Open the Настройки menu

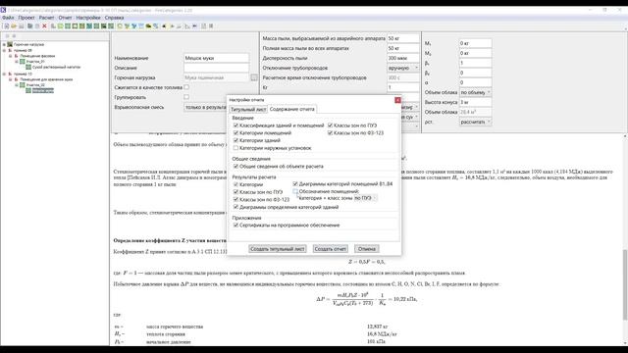[x=88, y=18]
